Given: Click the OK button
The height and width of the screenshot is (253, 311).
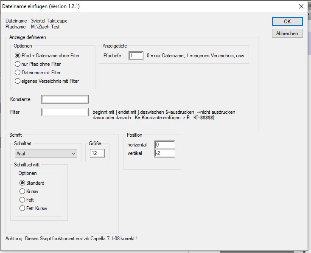Looking at the screenshot, I should click(287, 22).
